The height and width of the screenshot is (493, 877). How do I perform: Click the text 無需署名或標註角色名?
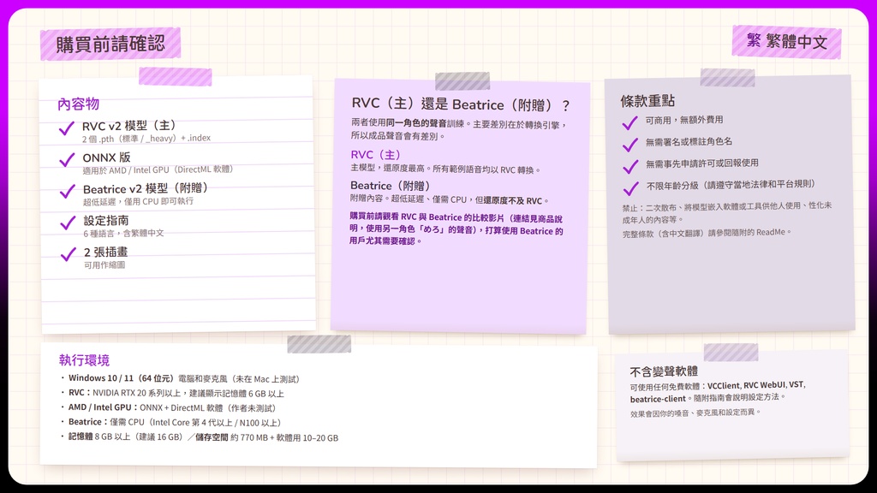[x=689, y=142]
